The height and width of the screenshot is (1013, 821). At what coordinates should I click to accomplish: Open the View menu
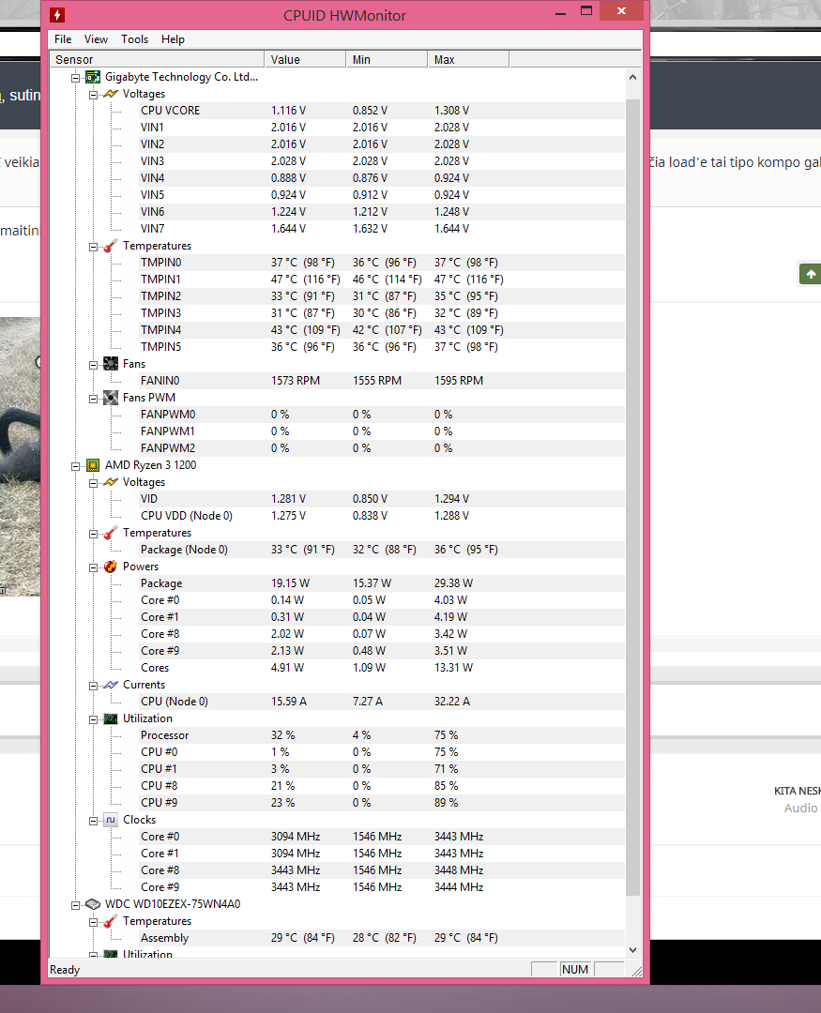(x=96, y=39)
